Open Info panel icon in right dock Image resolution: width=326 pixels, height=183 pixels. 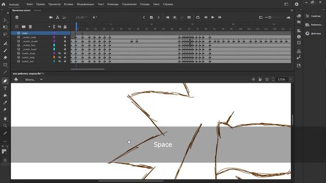(x=299, y=37)
